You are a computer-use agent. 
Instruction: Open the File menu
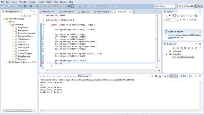(x=3, y=2)
